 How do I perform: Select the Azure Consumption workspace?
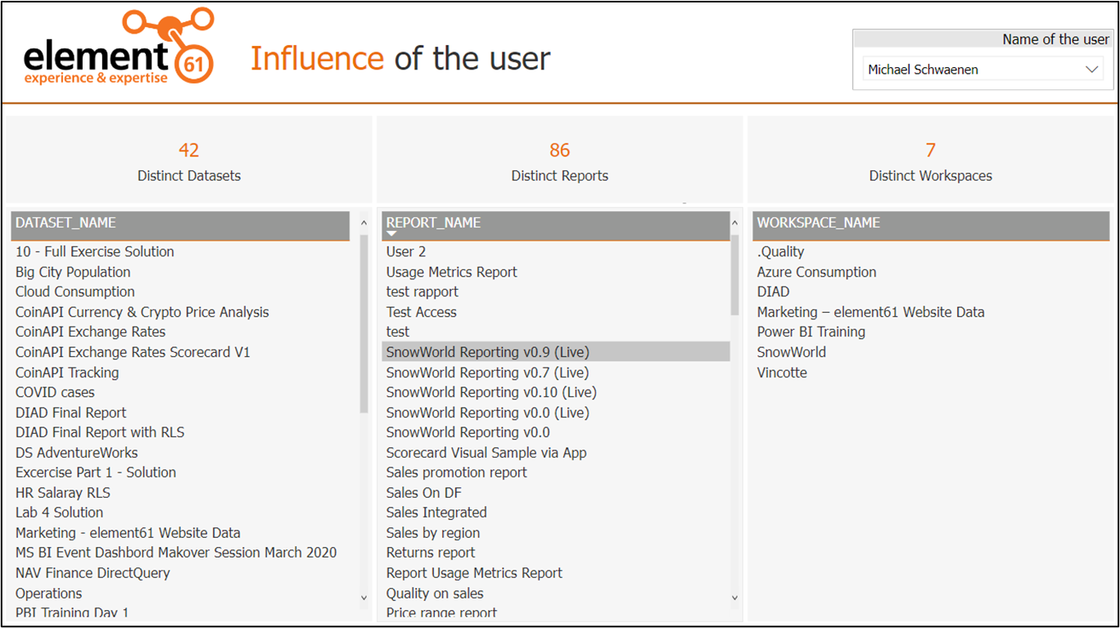pyautogui.click(x=816, y=271)
